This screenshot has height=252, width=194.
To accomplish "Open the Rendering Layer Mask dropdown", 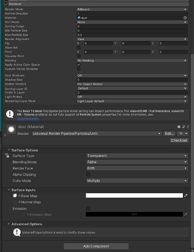I will pos(132,101).
